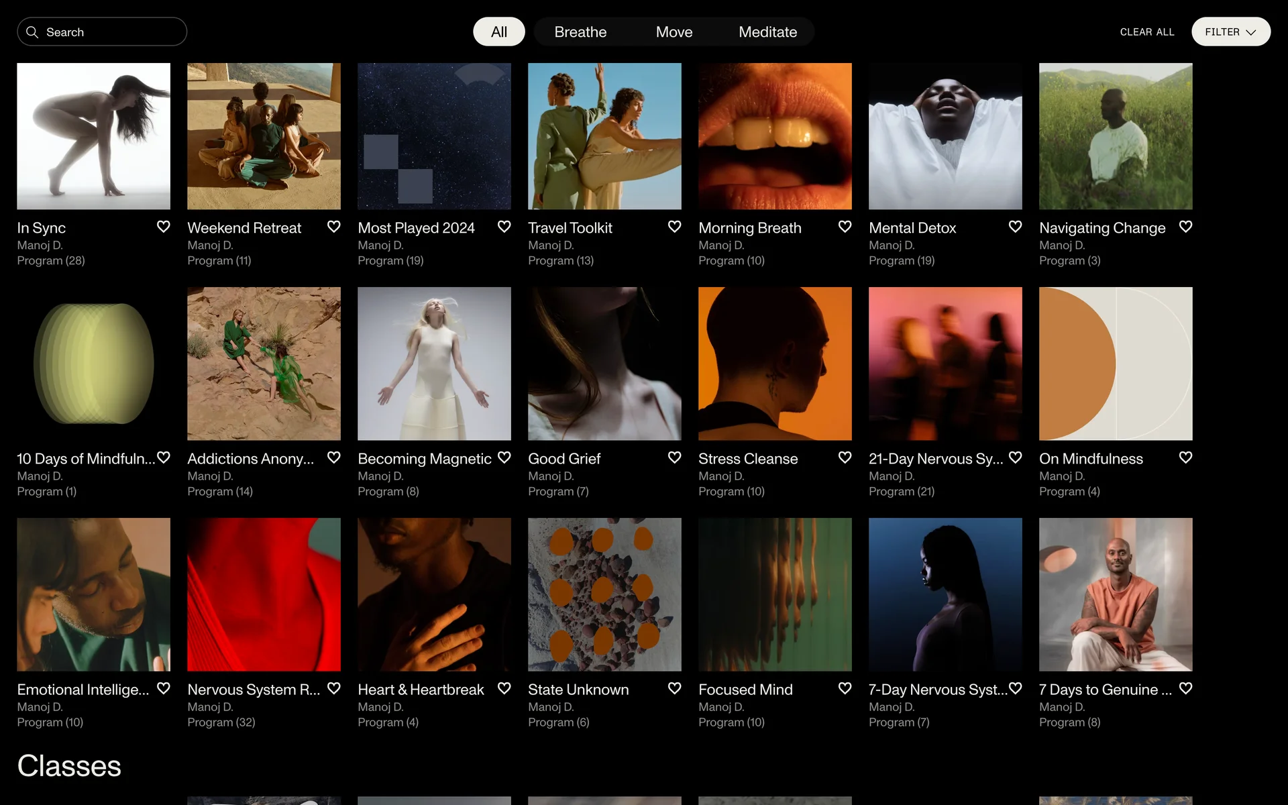Focus the Search input field

pyautogui.click(x=111, y=32)
